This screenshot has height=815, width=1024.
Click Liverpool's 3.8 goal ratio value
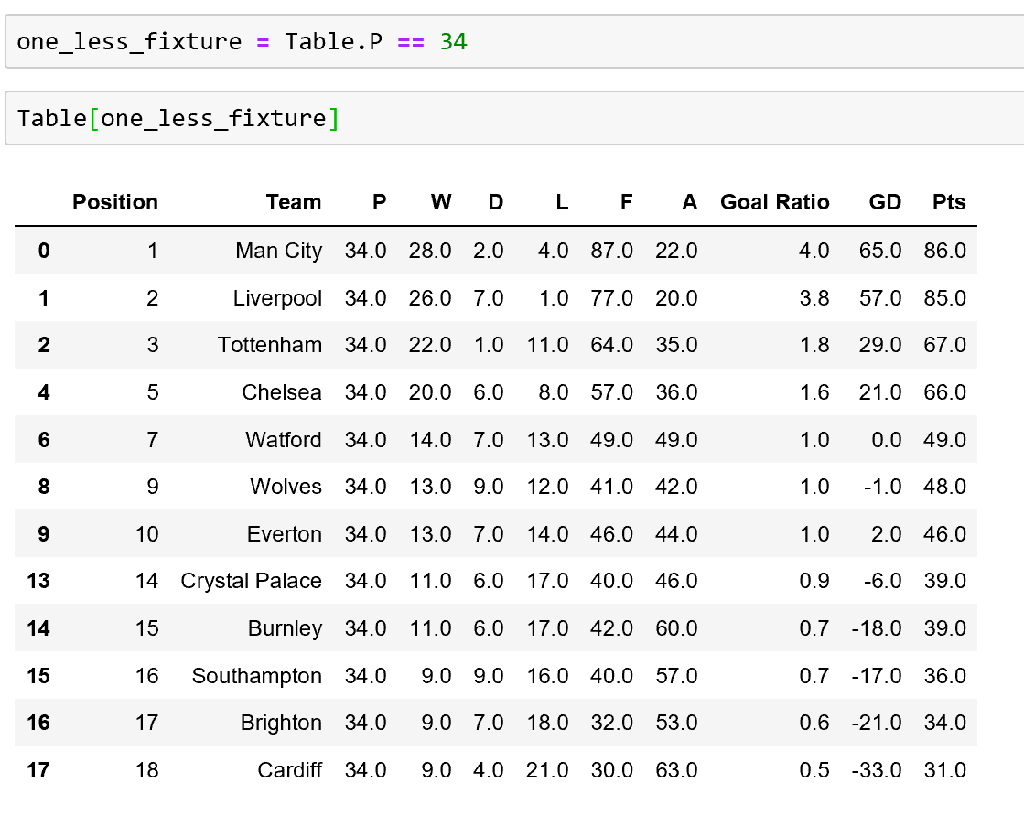[x=814, y=298]
